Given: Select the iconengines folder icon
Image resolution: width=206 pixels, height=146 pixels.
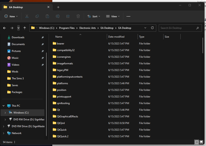Looking at the screenshot, I should [x=54, y=57].
